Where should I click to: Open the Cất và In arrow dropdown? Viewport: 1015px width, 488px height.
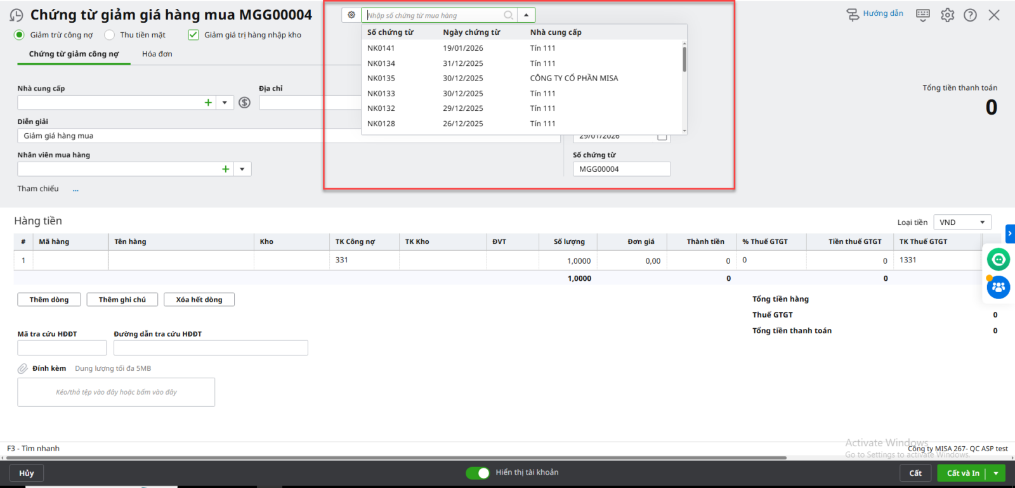[x=996, y=473]
